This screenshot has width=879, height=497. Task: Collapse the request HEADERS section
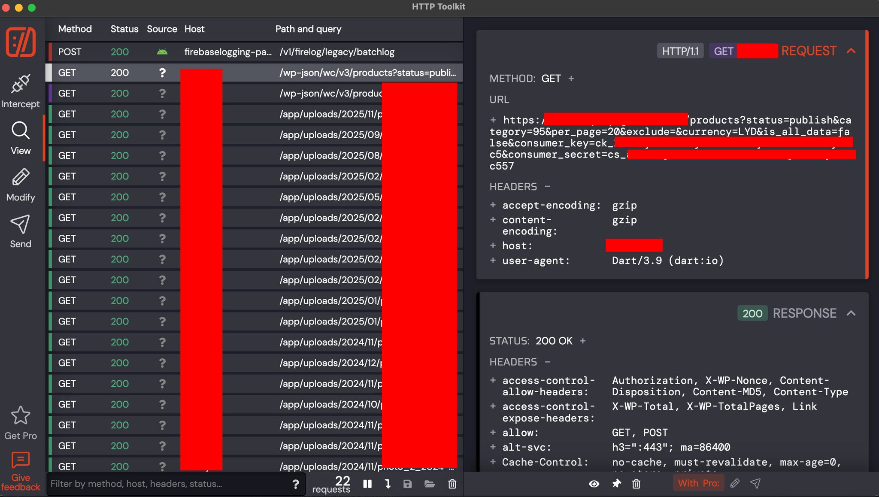point(547,187)
